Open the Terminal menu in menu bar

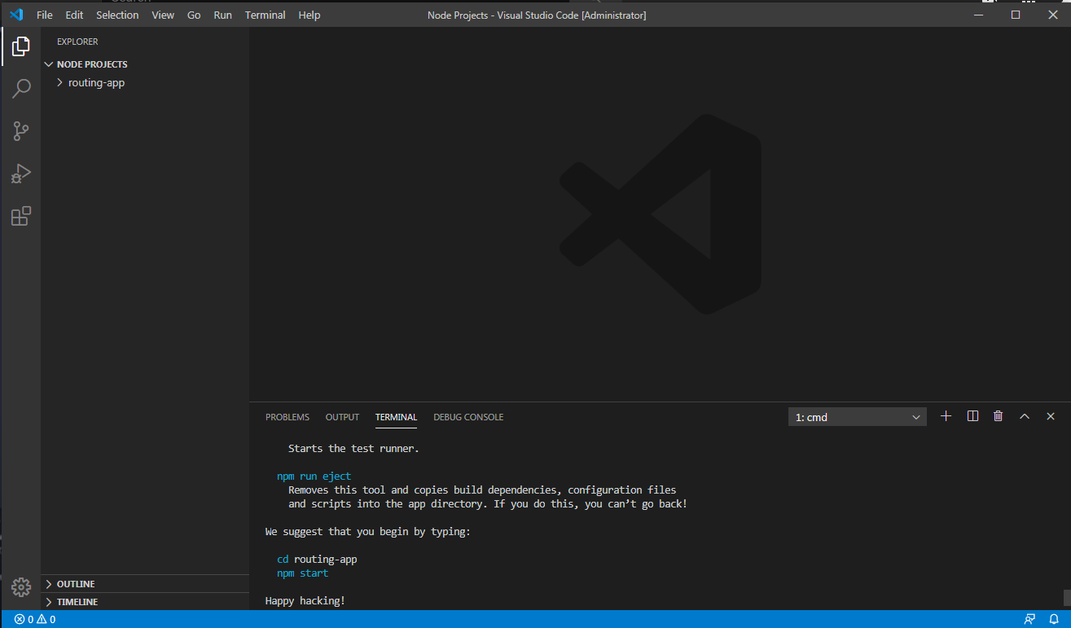[x=265, y=15]
